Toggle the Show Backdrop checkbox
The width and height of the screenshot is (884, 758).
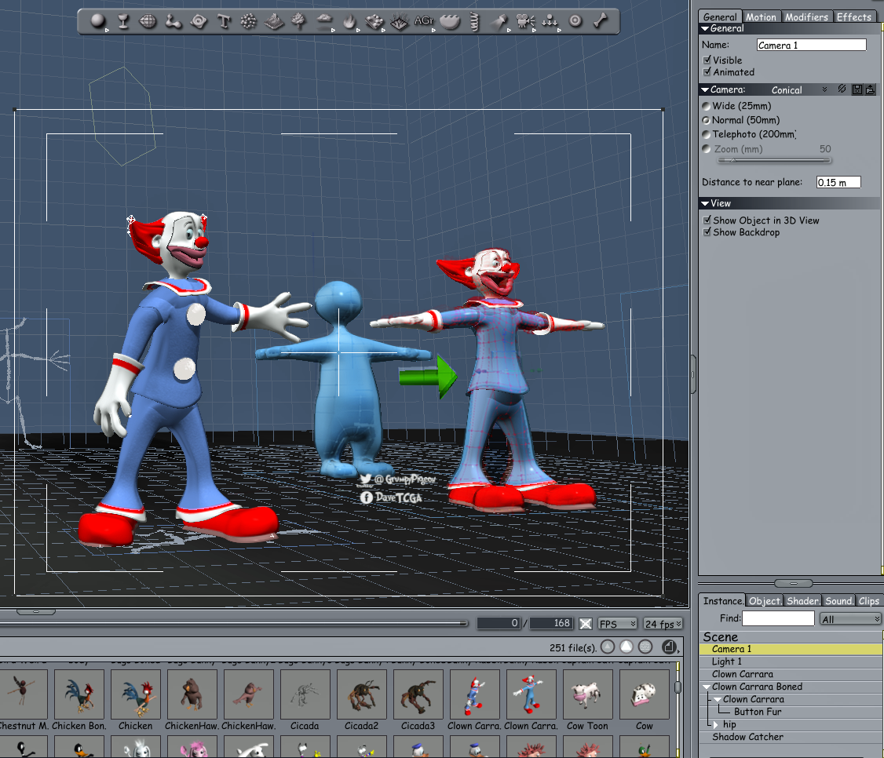point(707,232)
